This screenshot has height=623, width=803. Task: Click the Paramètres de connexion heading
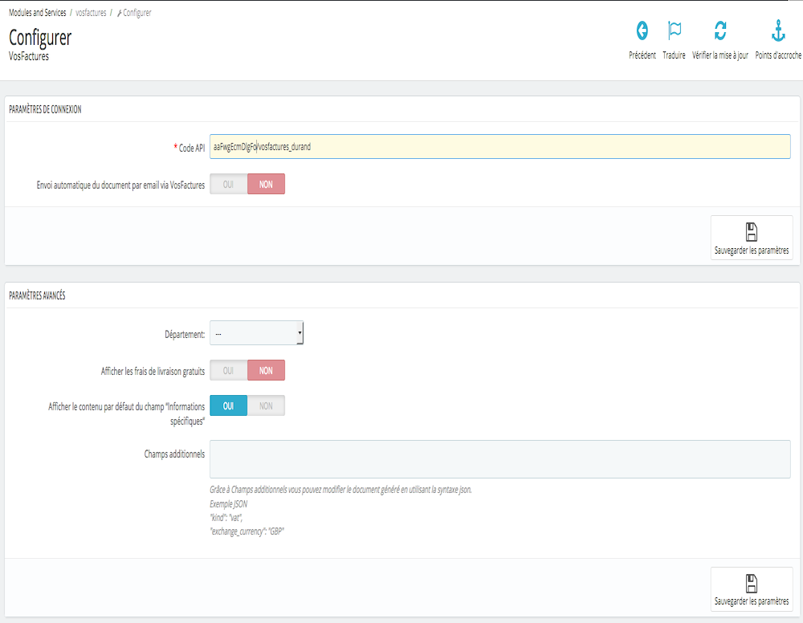coord(45,109)
